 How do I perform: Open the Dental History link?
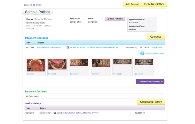[45, 113]
